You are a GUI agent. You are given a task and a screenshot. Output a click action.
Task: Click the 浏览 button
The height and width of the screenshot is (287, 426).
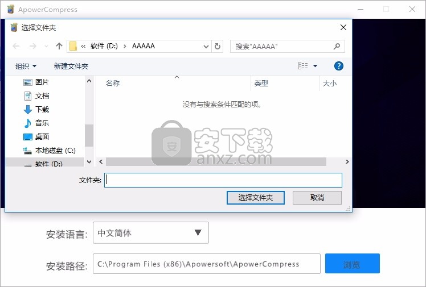pos(353,264)
